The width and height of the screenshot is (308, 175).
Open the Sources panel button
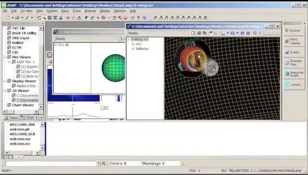coord(294,31)
